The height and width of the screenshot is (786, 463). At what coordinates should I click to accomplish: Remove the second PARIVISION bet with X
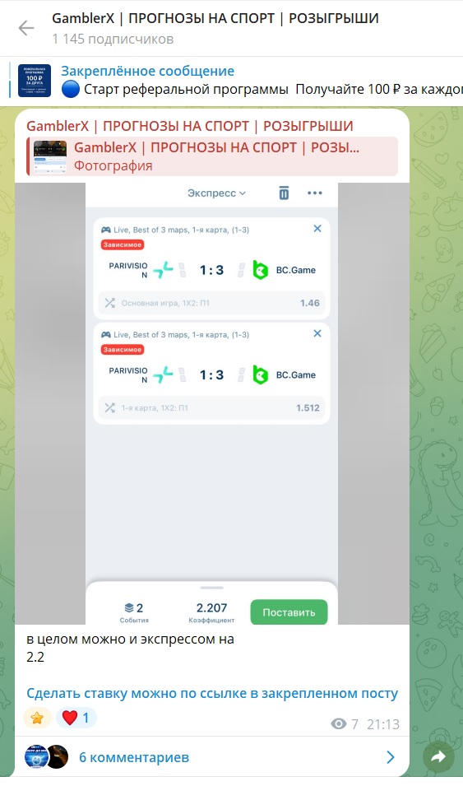[317, 333]
